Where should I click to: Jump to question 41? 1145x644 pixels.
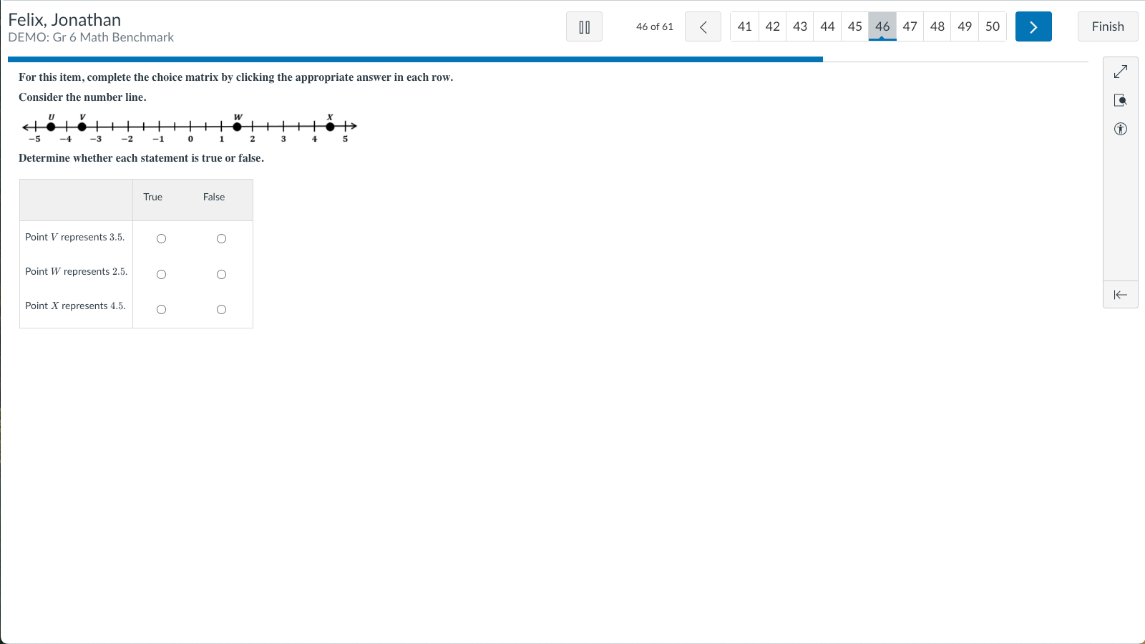point(744,26)
